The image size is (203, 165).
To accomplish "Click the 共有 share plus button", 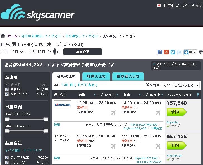I will (x=190, y=52).
